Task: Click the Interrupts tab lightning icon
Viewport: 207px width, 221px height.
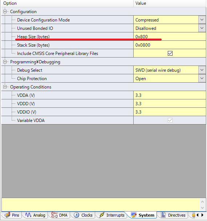Action: (102, 215)
